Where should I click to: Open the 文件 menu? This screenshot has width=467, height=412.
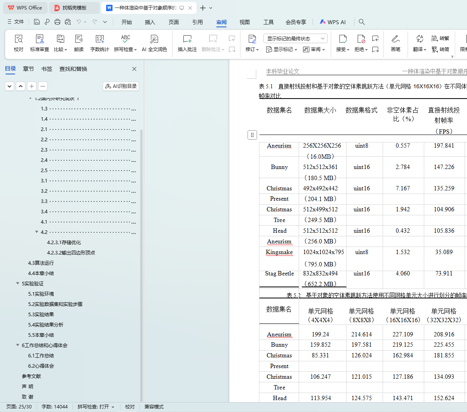(15, 22)
